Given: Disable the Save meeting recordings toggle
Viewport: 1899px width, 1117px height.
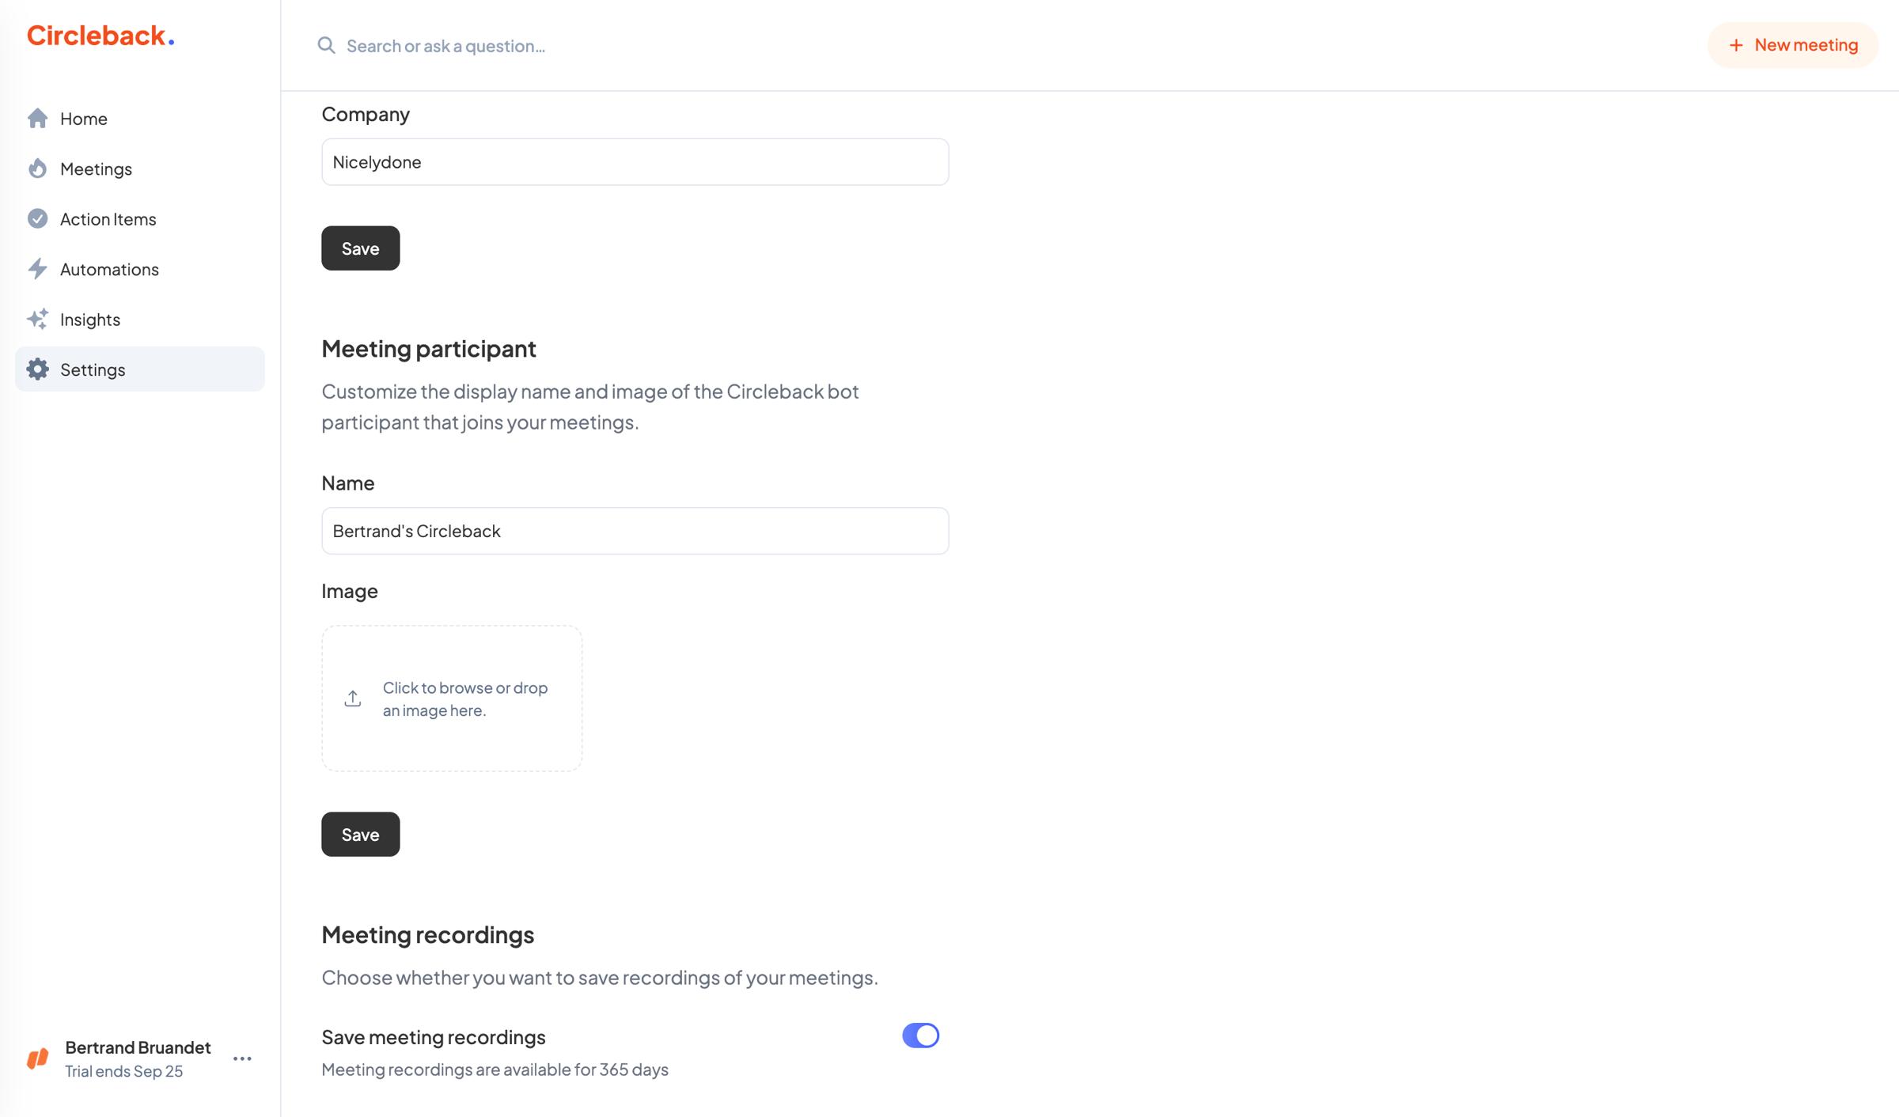Looking at the screenshot, I should click(920, 1036).
